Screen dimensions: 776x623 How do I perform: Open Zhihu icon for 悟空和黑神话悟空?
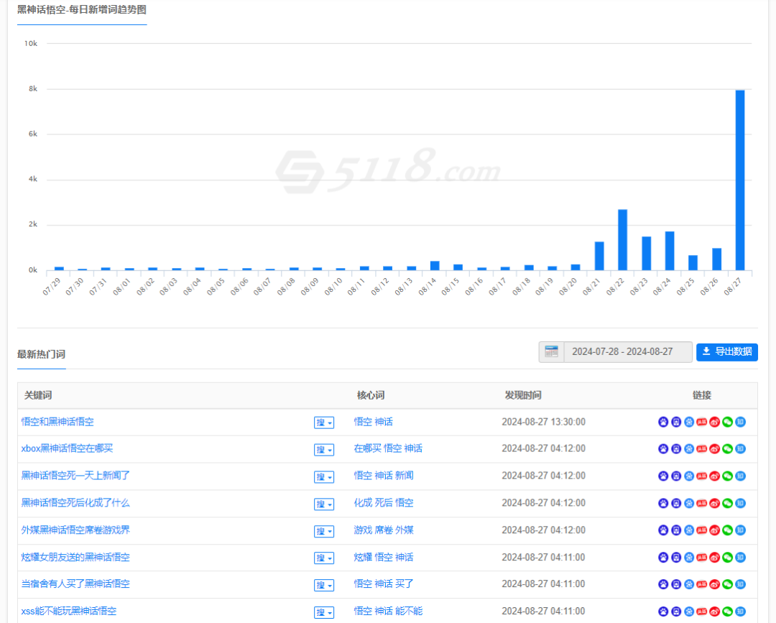tap(740, 422)
